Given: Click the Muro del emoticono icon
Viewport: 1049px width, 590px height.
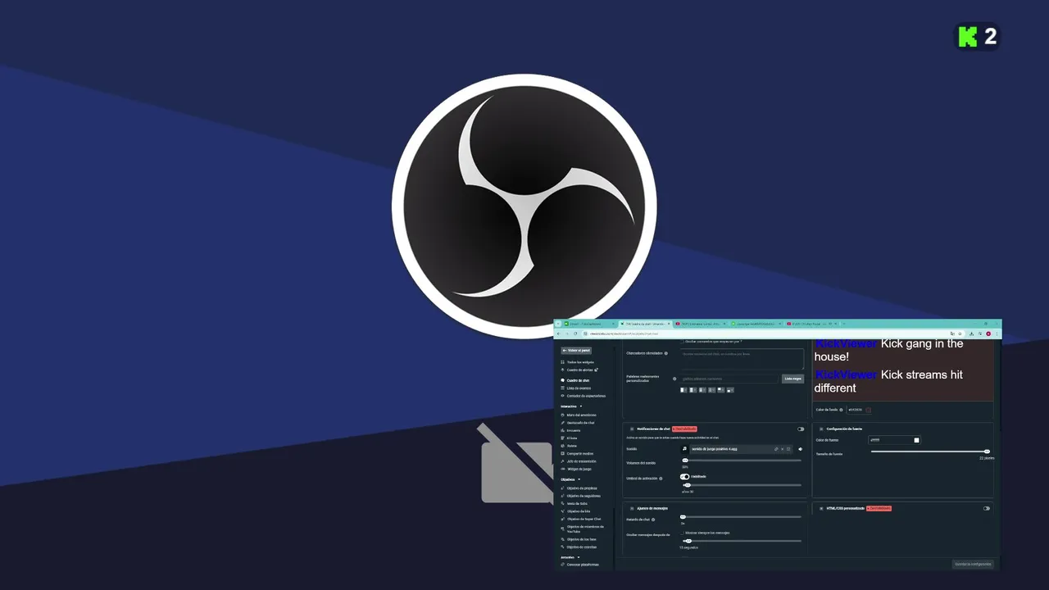Looking at the screenshot, I should click(562, 415).
